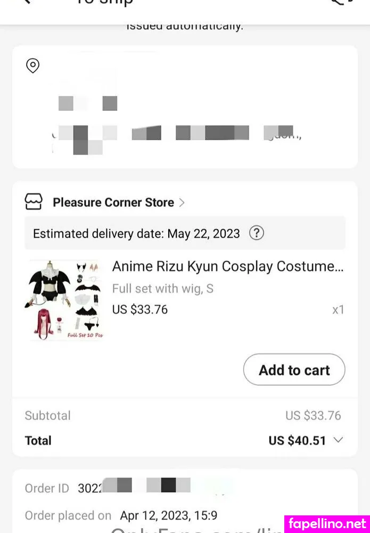Click the Add to cart button
The height and width of the screenshot is (533, 370).
294,369
